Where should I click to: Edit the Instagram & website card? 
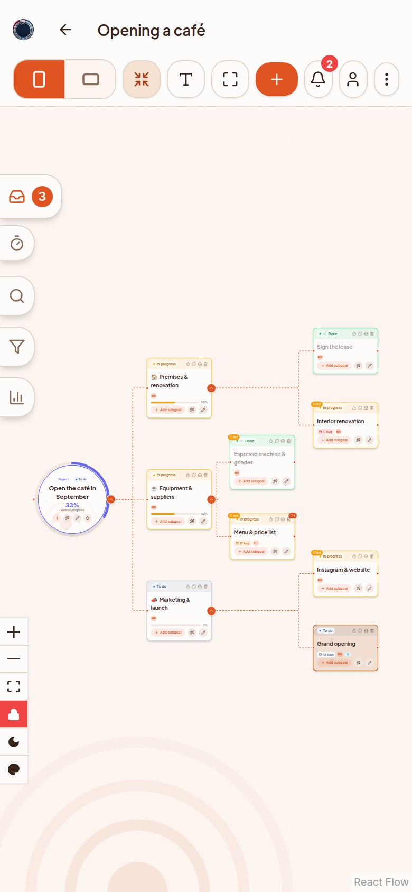click(x=370, y=589)
